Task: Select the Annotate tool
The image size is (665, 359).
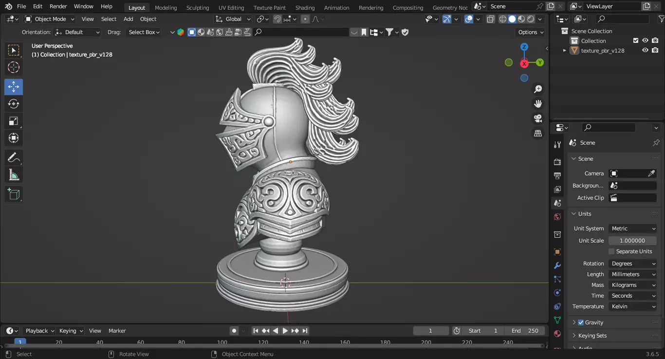Action: point(14,158)
